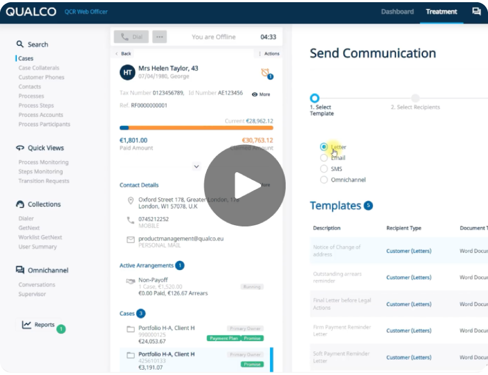The width and height of the screenshot is (488, 375).
Task: Select the SMS communication option
Action: click(324, 168)
